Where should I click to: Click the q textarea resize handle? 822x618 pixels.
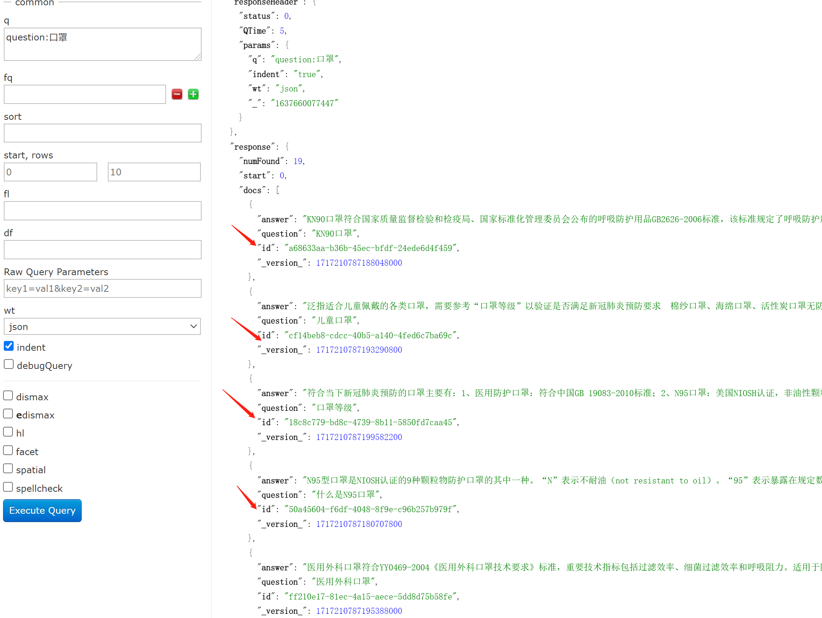(x=198, y=57)
